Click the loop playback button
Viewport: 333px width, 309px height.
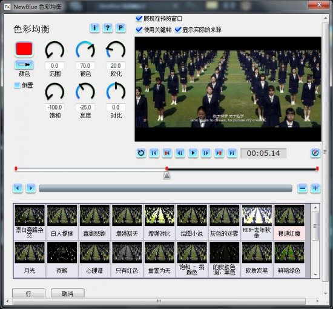(141, 153)
